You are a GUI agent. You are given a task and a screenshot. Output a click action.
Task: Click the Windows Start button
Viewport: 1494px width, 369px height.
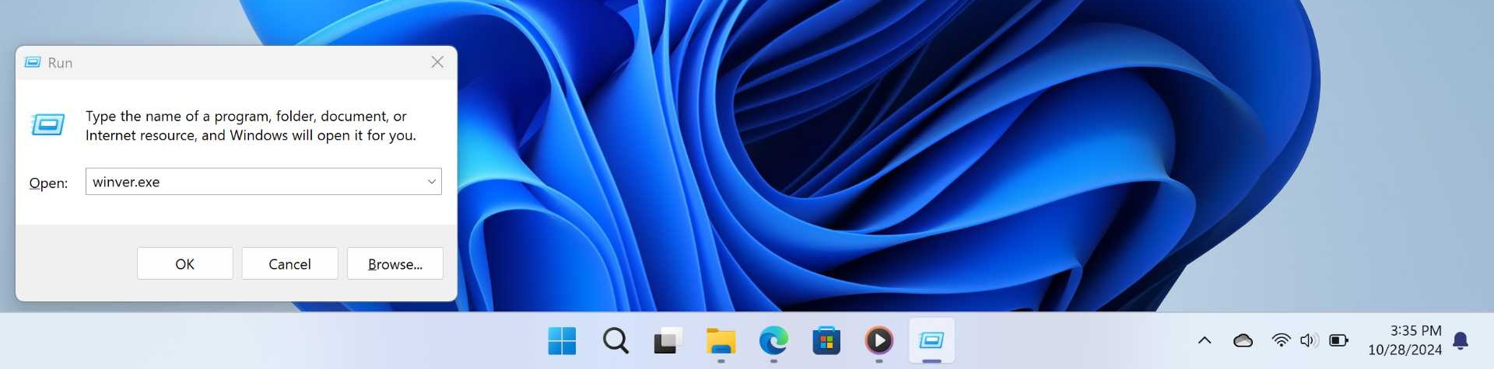[x=562, y=340]
